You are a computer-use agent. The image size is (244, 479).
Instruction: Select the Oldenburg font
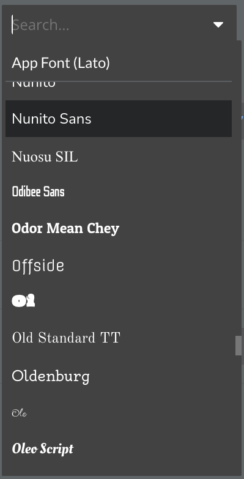(x=119, y=376)
